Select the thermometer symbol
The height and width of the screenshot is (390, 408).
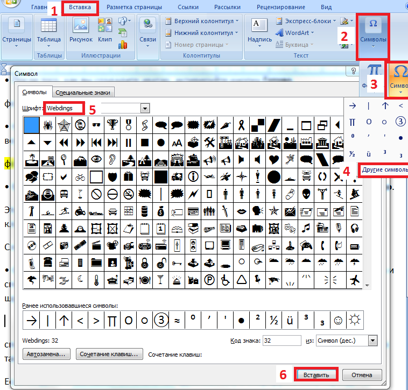96,280
